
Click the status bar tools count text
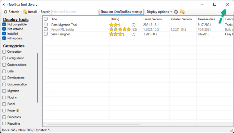[x=25, y=130]
